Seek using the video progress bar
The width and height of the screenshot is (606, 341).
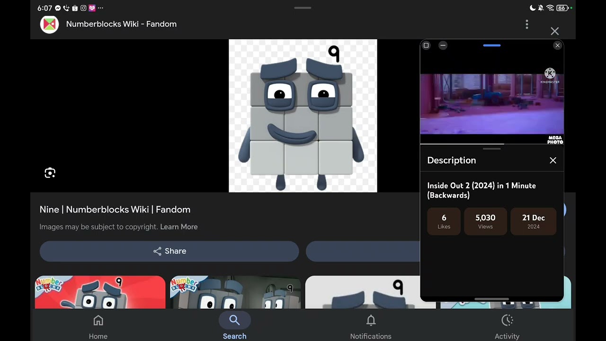pos(492,144)
